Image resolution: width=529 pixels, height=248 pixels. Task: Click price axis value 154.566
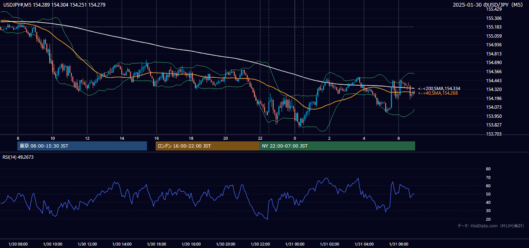[x=493, y=72]
